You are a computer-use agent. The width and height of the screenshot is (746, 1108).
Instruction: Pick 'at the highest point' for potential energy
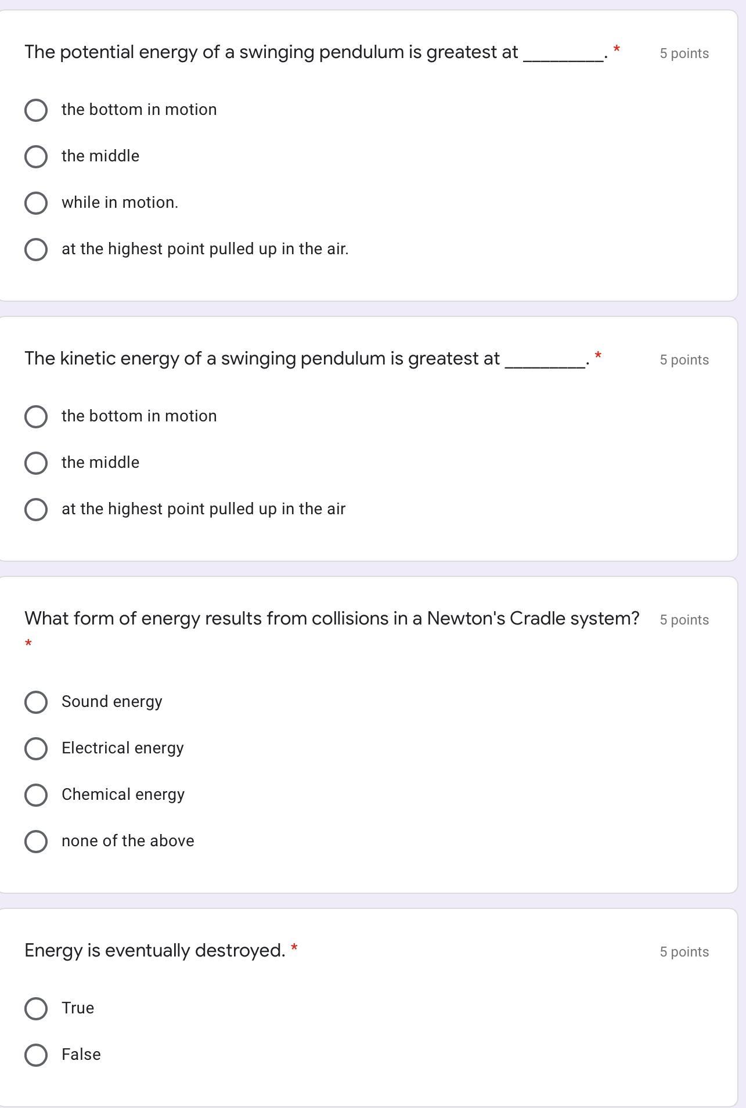click(x=36, y=250)
